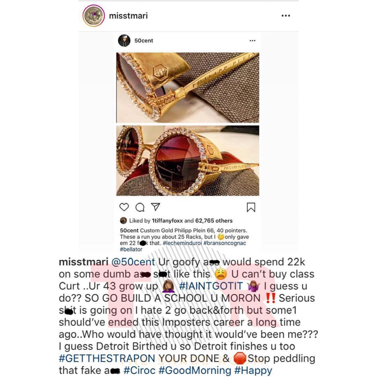Open the #GETTHESTRAPON hashtag
377x377 pixels.
pyautogui.click(x=107, y=358)
